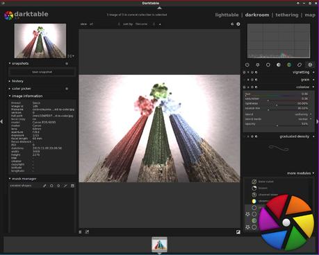The width and height of the screenshot is (319, 255).
Task: Click the darktable logo, top-left of window
Action: click(9, 16)
